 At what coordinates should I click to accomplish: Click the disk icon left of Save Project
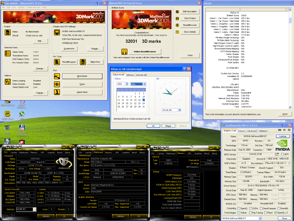coord(177,18)
